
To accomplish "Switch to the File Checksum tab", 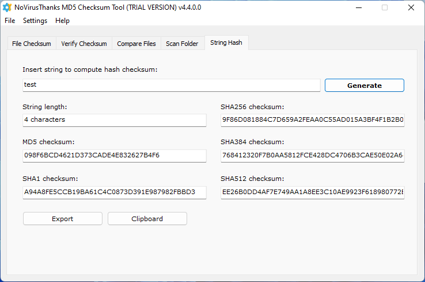I will pyautogui.click(x=32, y=44).
